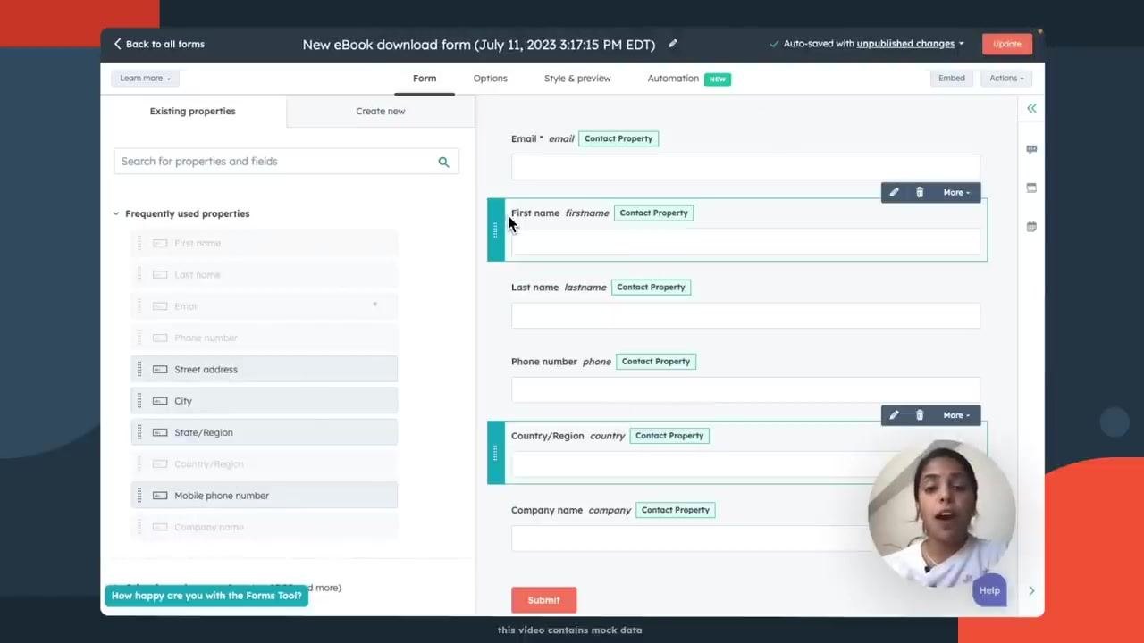This screenshot has width=1144, height=643.
Task: Open the Learn more dropdown
Action: click(145, 79)
